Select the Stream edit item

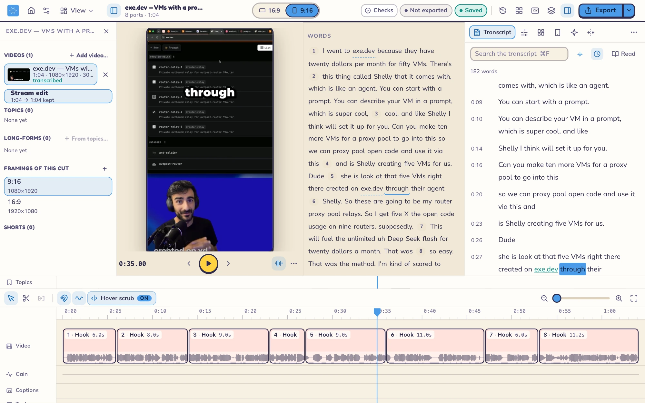(x=58, y=96)
